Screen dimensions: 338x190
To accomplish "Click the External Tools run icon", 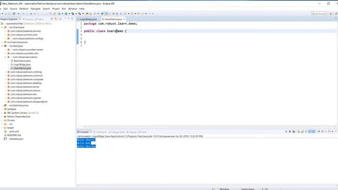I will pyautogui.click(x=80, y=14).
